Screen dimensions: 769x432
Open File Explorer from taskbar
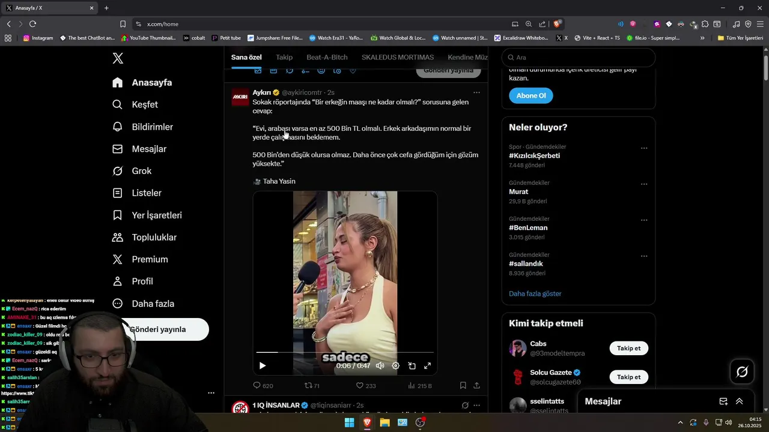pyautogui.click(x=384, y=422)
